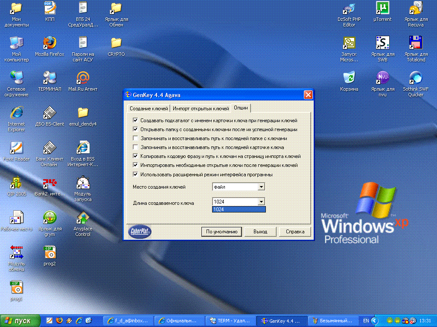Image resolution: width=437 pixels, height=327 pixels.
Task: Open the Sothink SWF Quicker shortcut
Action: [415, 78]
